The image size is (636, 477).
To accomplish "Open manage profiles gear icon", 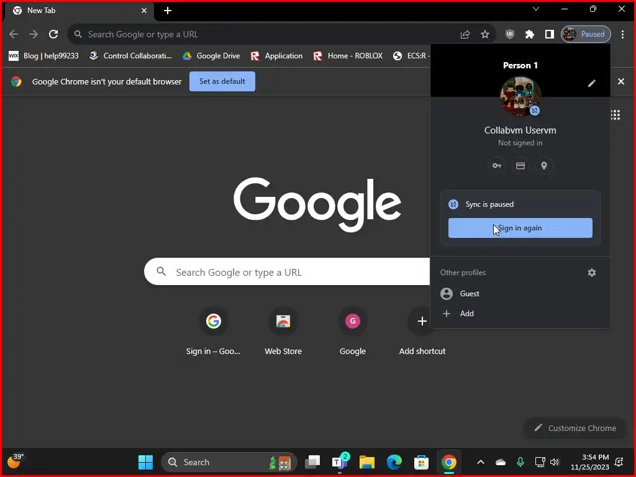I will tap(592, 273).
